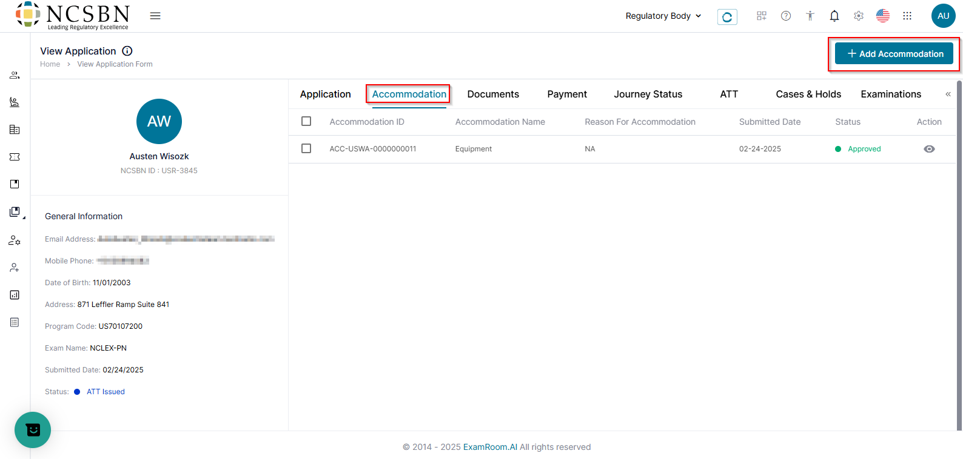Screen dimensions: 963x459
Task: Click the NCSBN ID USR-3845 text
Action: tap(159, 171)
